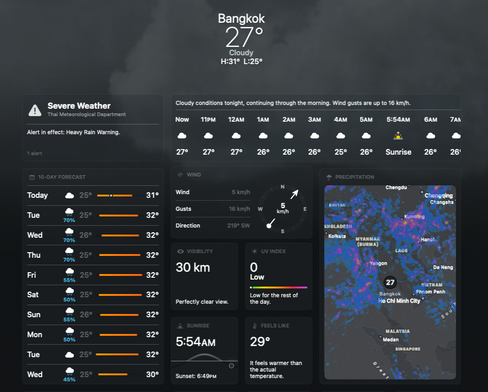Open the first Wed 26° forecast row

(93, 235)
